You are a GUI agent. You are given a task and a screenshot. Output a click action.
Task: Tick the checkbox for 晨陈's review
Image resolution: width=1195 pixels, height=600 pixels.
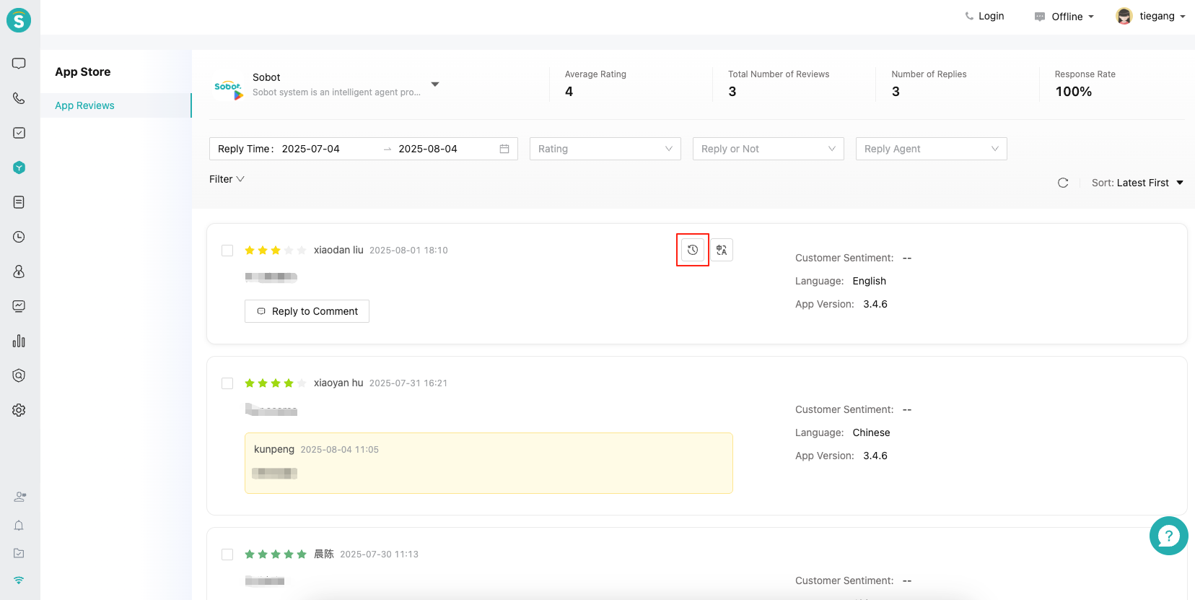[x=227, y=555]
